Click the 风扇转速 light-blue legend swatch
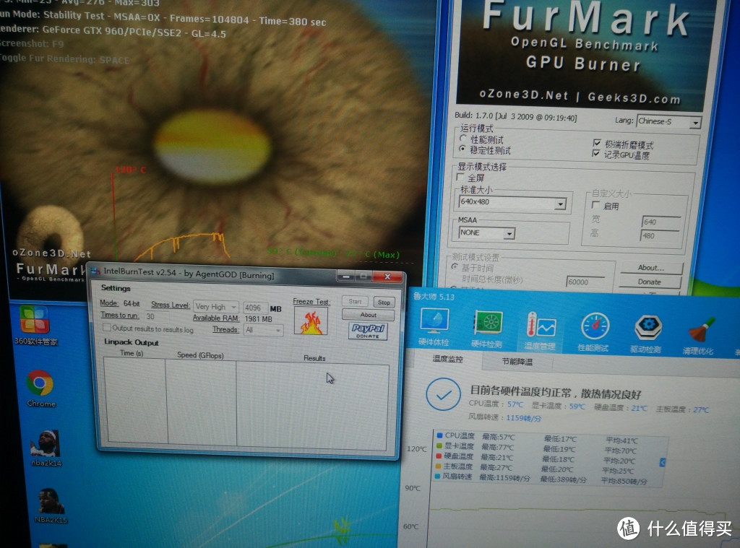 [x=437, y=476]
